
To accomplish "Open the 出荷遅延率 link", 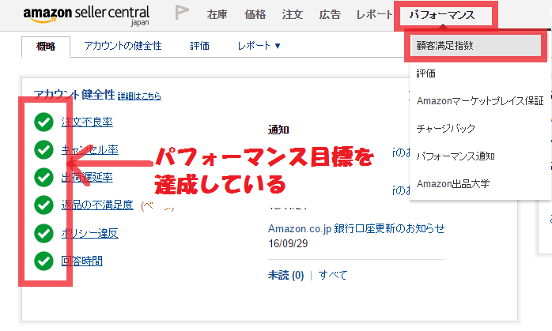I will pos(87,177).
